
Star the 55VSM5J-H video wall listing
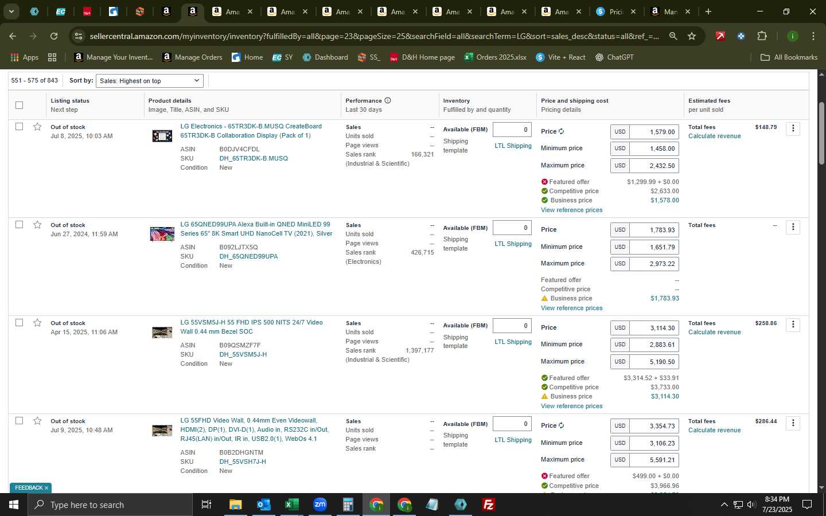click(x=37, y=322)
